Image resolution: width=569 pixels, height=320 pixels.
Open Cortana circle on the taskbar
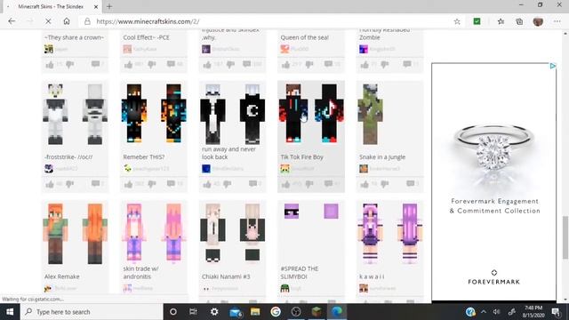tap(173, 312)
